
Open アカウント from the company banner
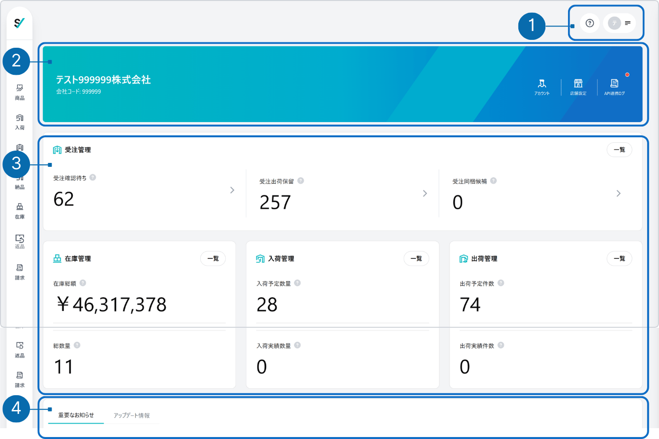tap(542, 87)
